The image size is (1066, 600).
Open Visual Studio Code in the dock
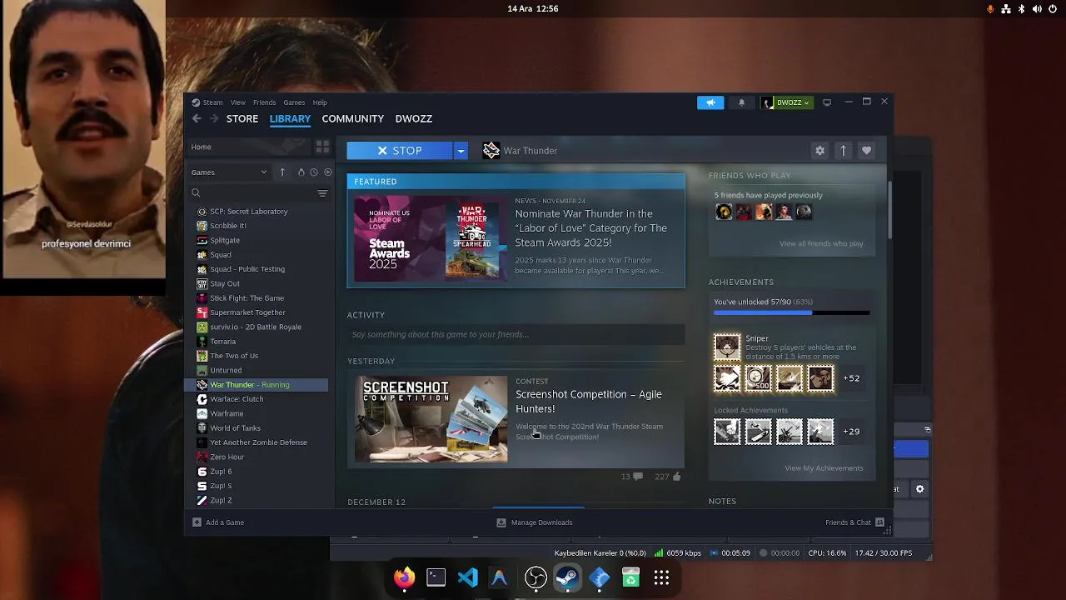click(x=468, y=577)
